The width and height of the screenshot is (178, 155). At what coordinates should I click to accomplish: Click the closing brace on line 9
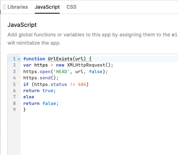coord(24,110)
